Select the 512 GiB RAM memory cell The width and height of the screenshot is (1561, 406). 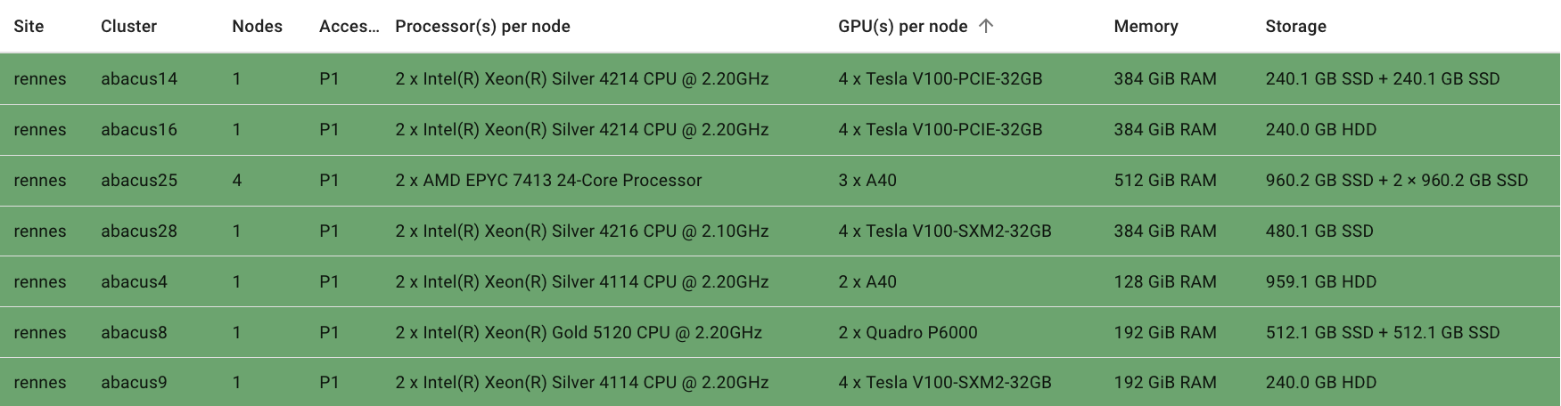coord(1164,180)
